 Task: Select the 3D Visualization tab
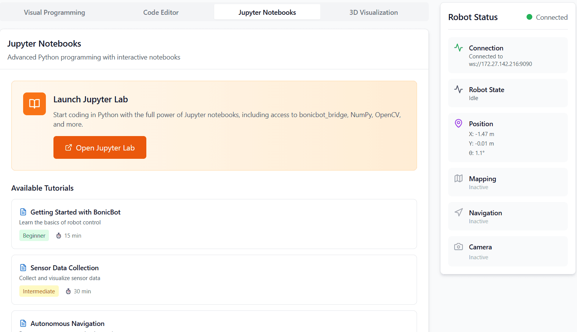(373, 12)
